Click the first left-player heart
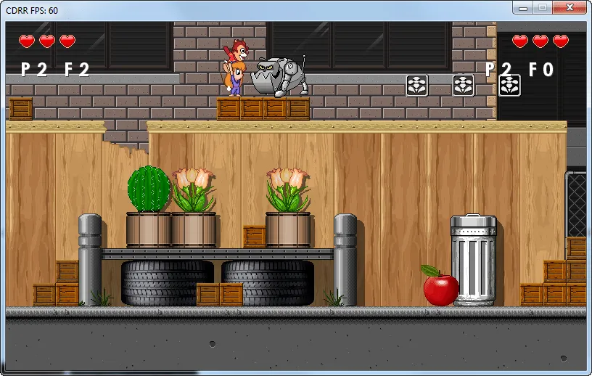592x376 pixels. pos(27,41)
